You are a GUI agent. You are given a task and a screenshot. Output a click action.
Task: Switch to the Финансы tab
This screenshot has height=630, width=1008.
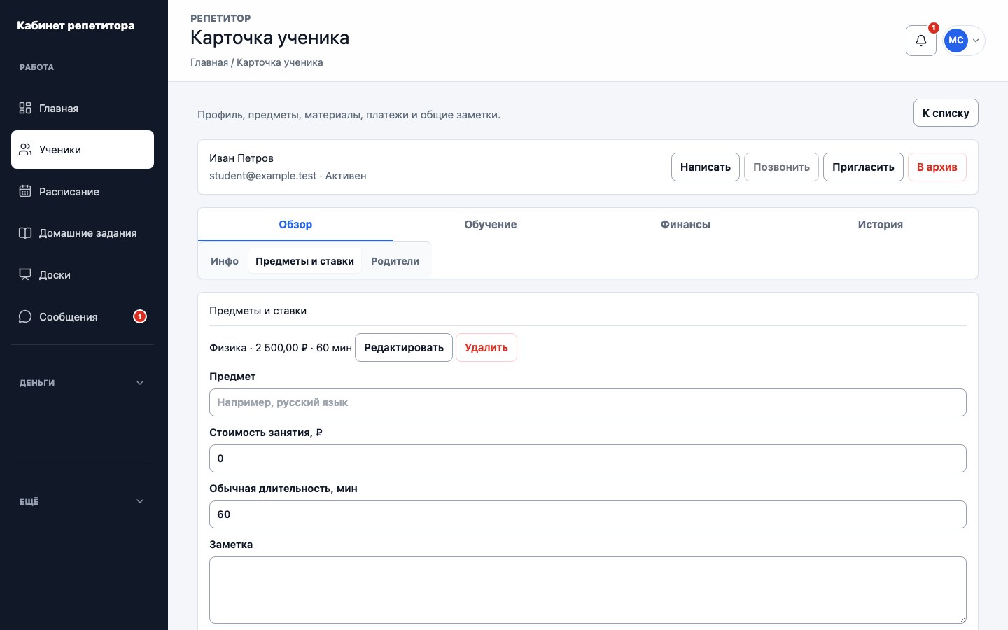coord(685,225)
